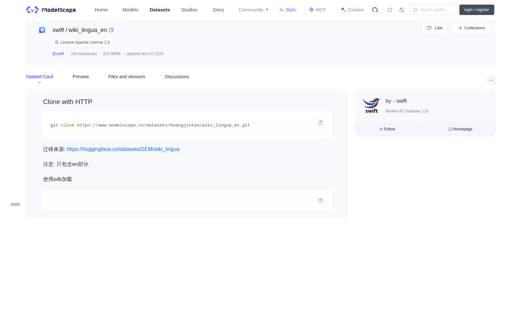Click 'updated Nov 07,2023' text
522x326 pixels.
[145, 54]
